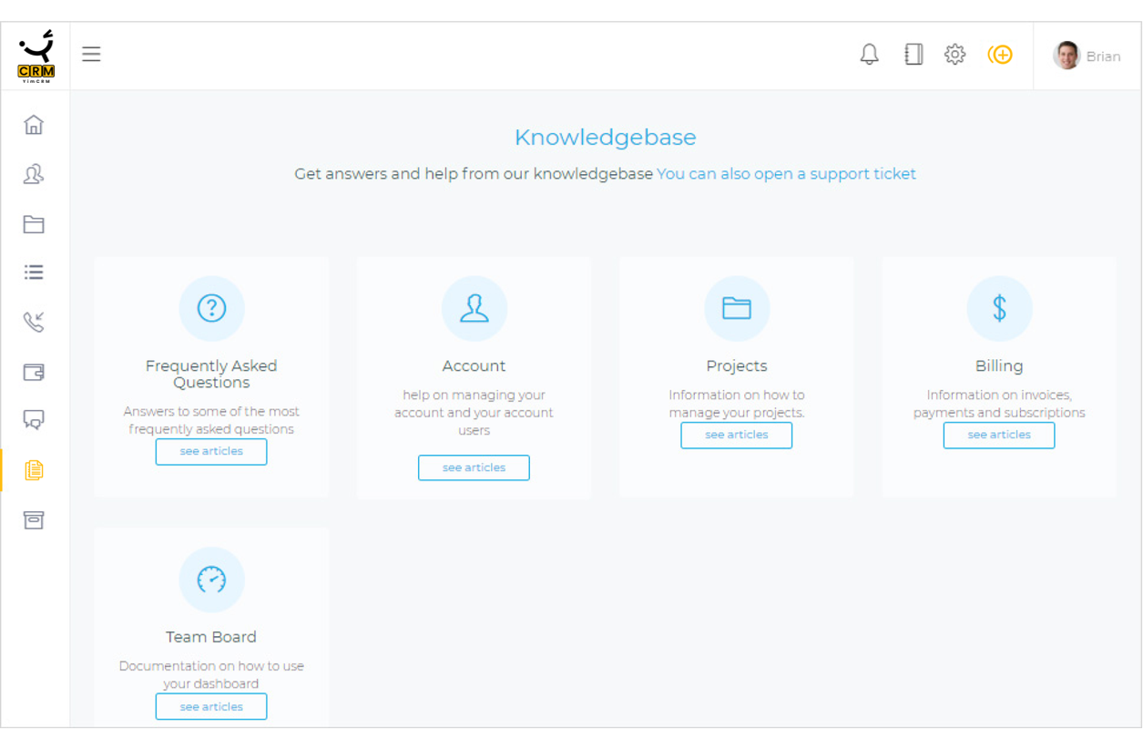This screenshot has height=729, width=1143.
Task: Click the Billing dollar icon
Action: click(x=999, y=309)
